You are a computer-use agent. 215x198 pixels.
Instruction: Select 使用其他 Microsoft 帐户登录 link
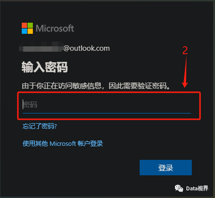coord(63,143)
